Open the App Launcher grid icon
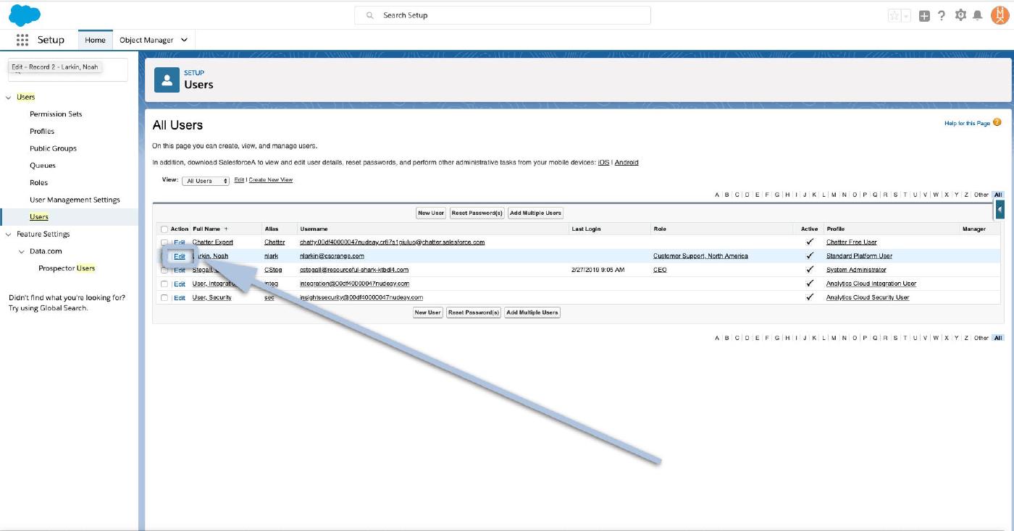1014x531 pixels. (x=22, y=41)
